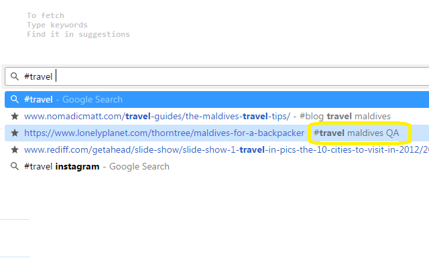Viewport: 429px width, 268px height.
Task: Click the star icon beside nomadicmatt.com suggestion
Action: point(14,117)
